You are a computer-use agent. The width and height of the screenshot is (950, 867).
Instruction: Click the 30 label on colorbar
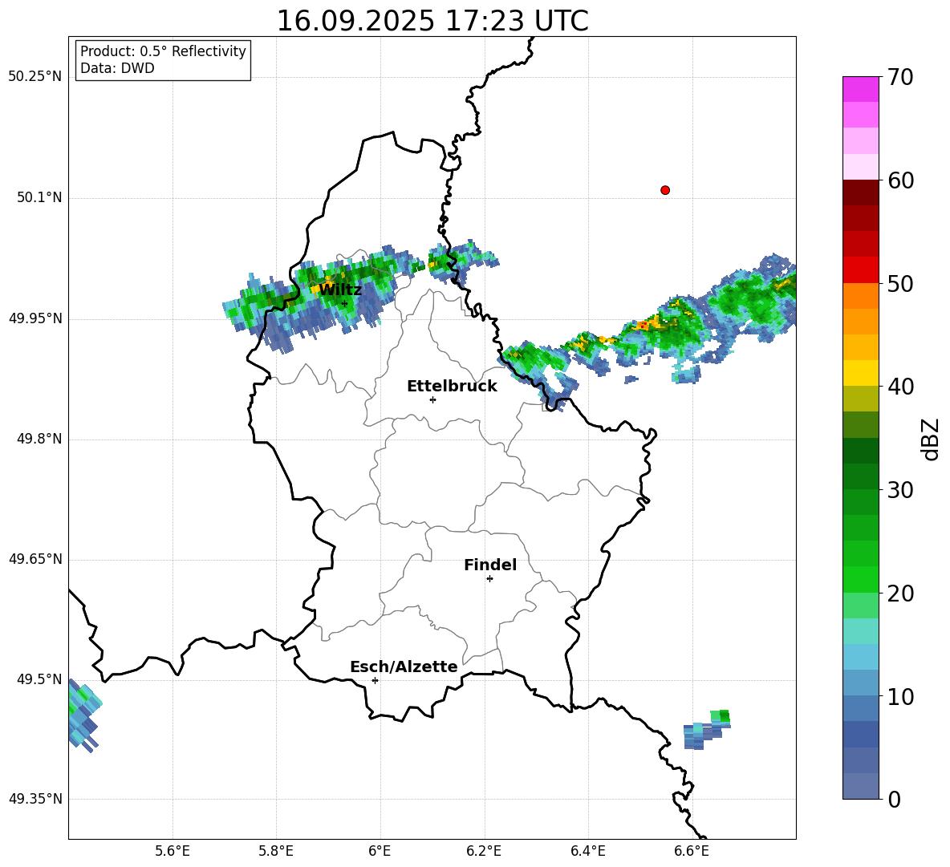point(899,490)
